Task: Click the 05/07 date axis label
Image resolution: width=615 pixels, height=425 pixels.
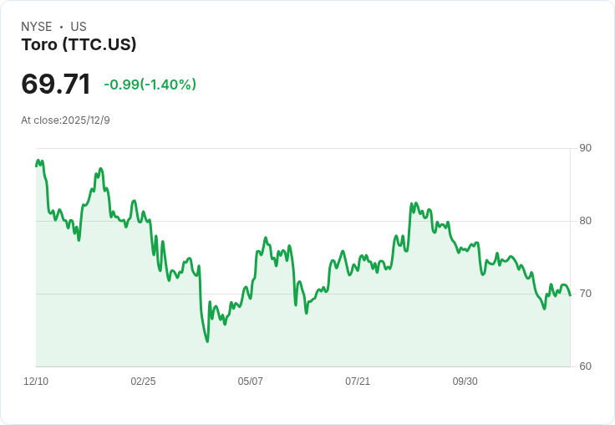Action: [x=250, y=381]
